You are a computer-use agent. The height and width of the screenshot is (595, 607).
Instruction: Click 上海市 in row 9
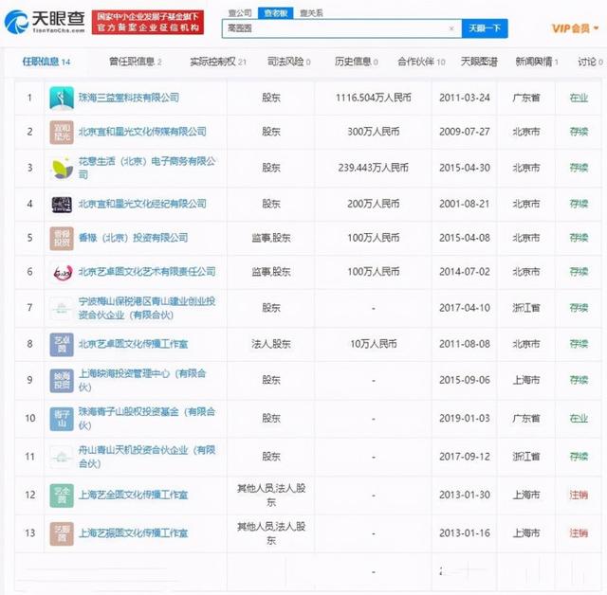click(x=526, y=380)
